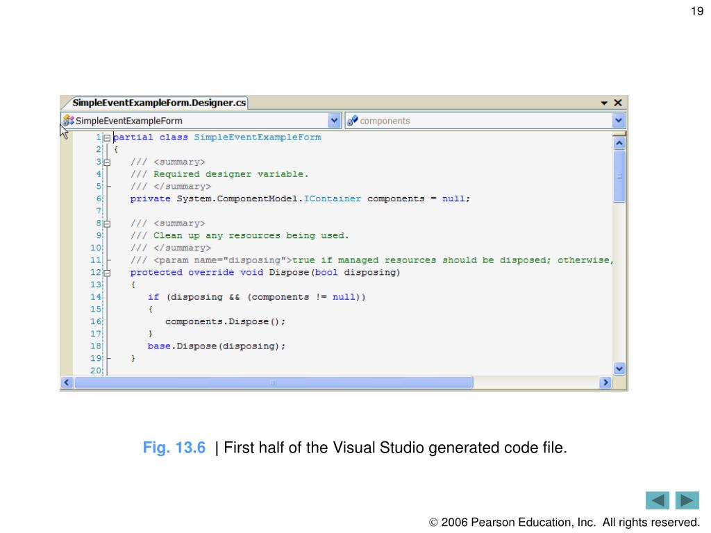Image resolution: width=711 pixels, height=533 pixels.
Task: Click 'Required designer variable.' comment
Action: coord(231,174)
